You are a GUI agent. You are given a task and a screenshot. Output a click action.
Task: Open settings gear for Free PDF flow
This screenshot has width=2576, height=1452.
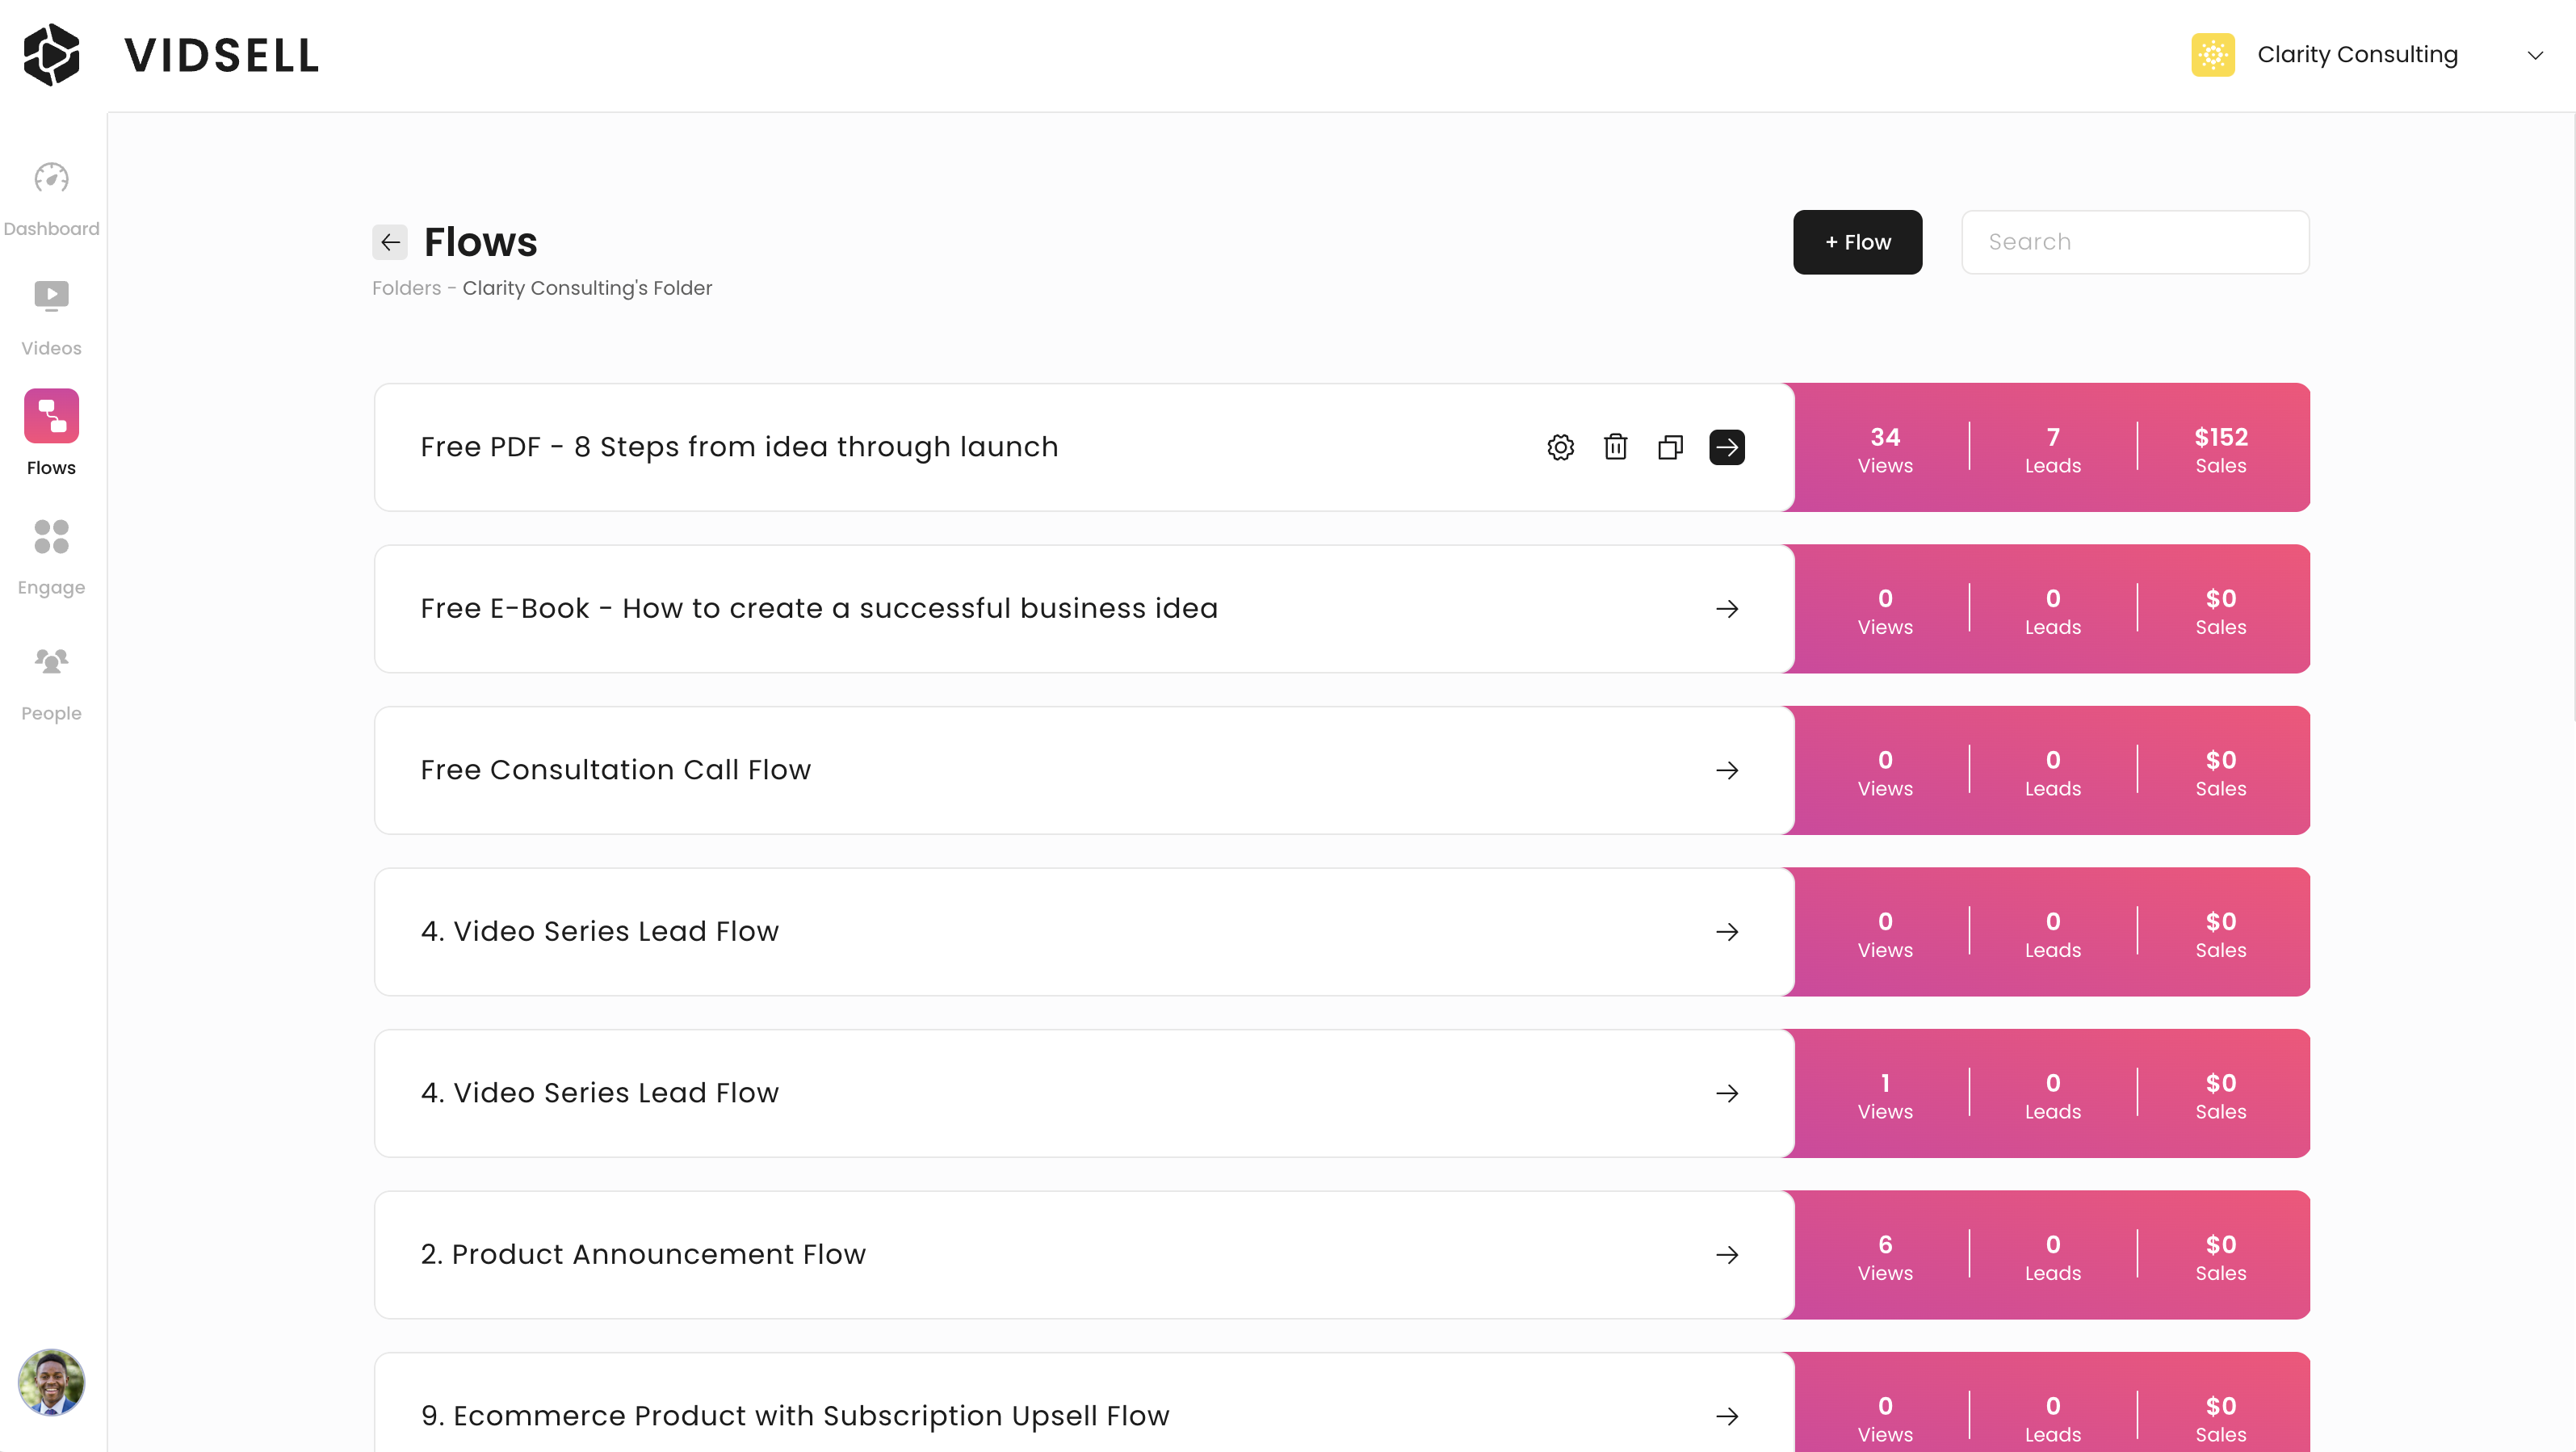coord(1560,447)
